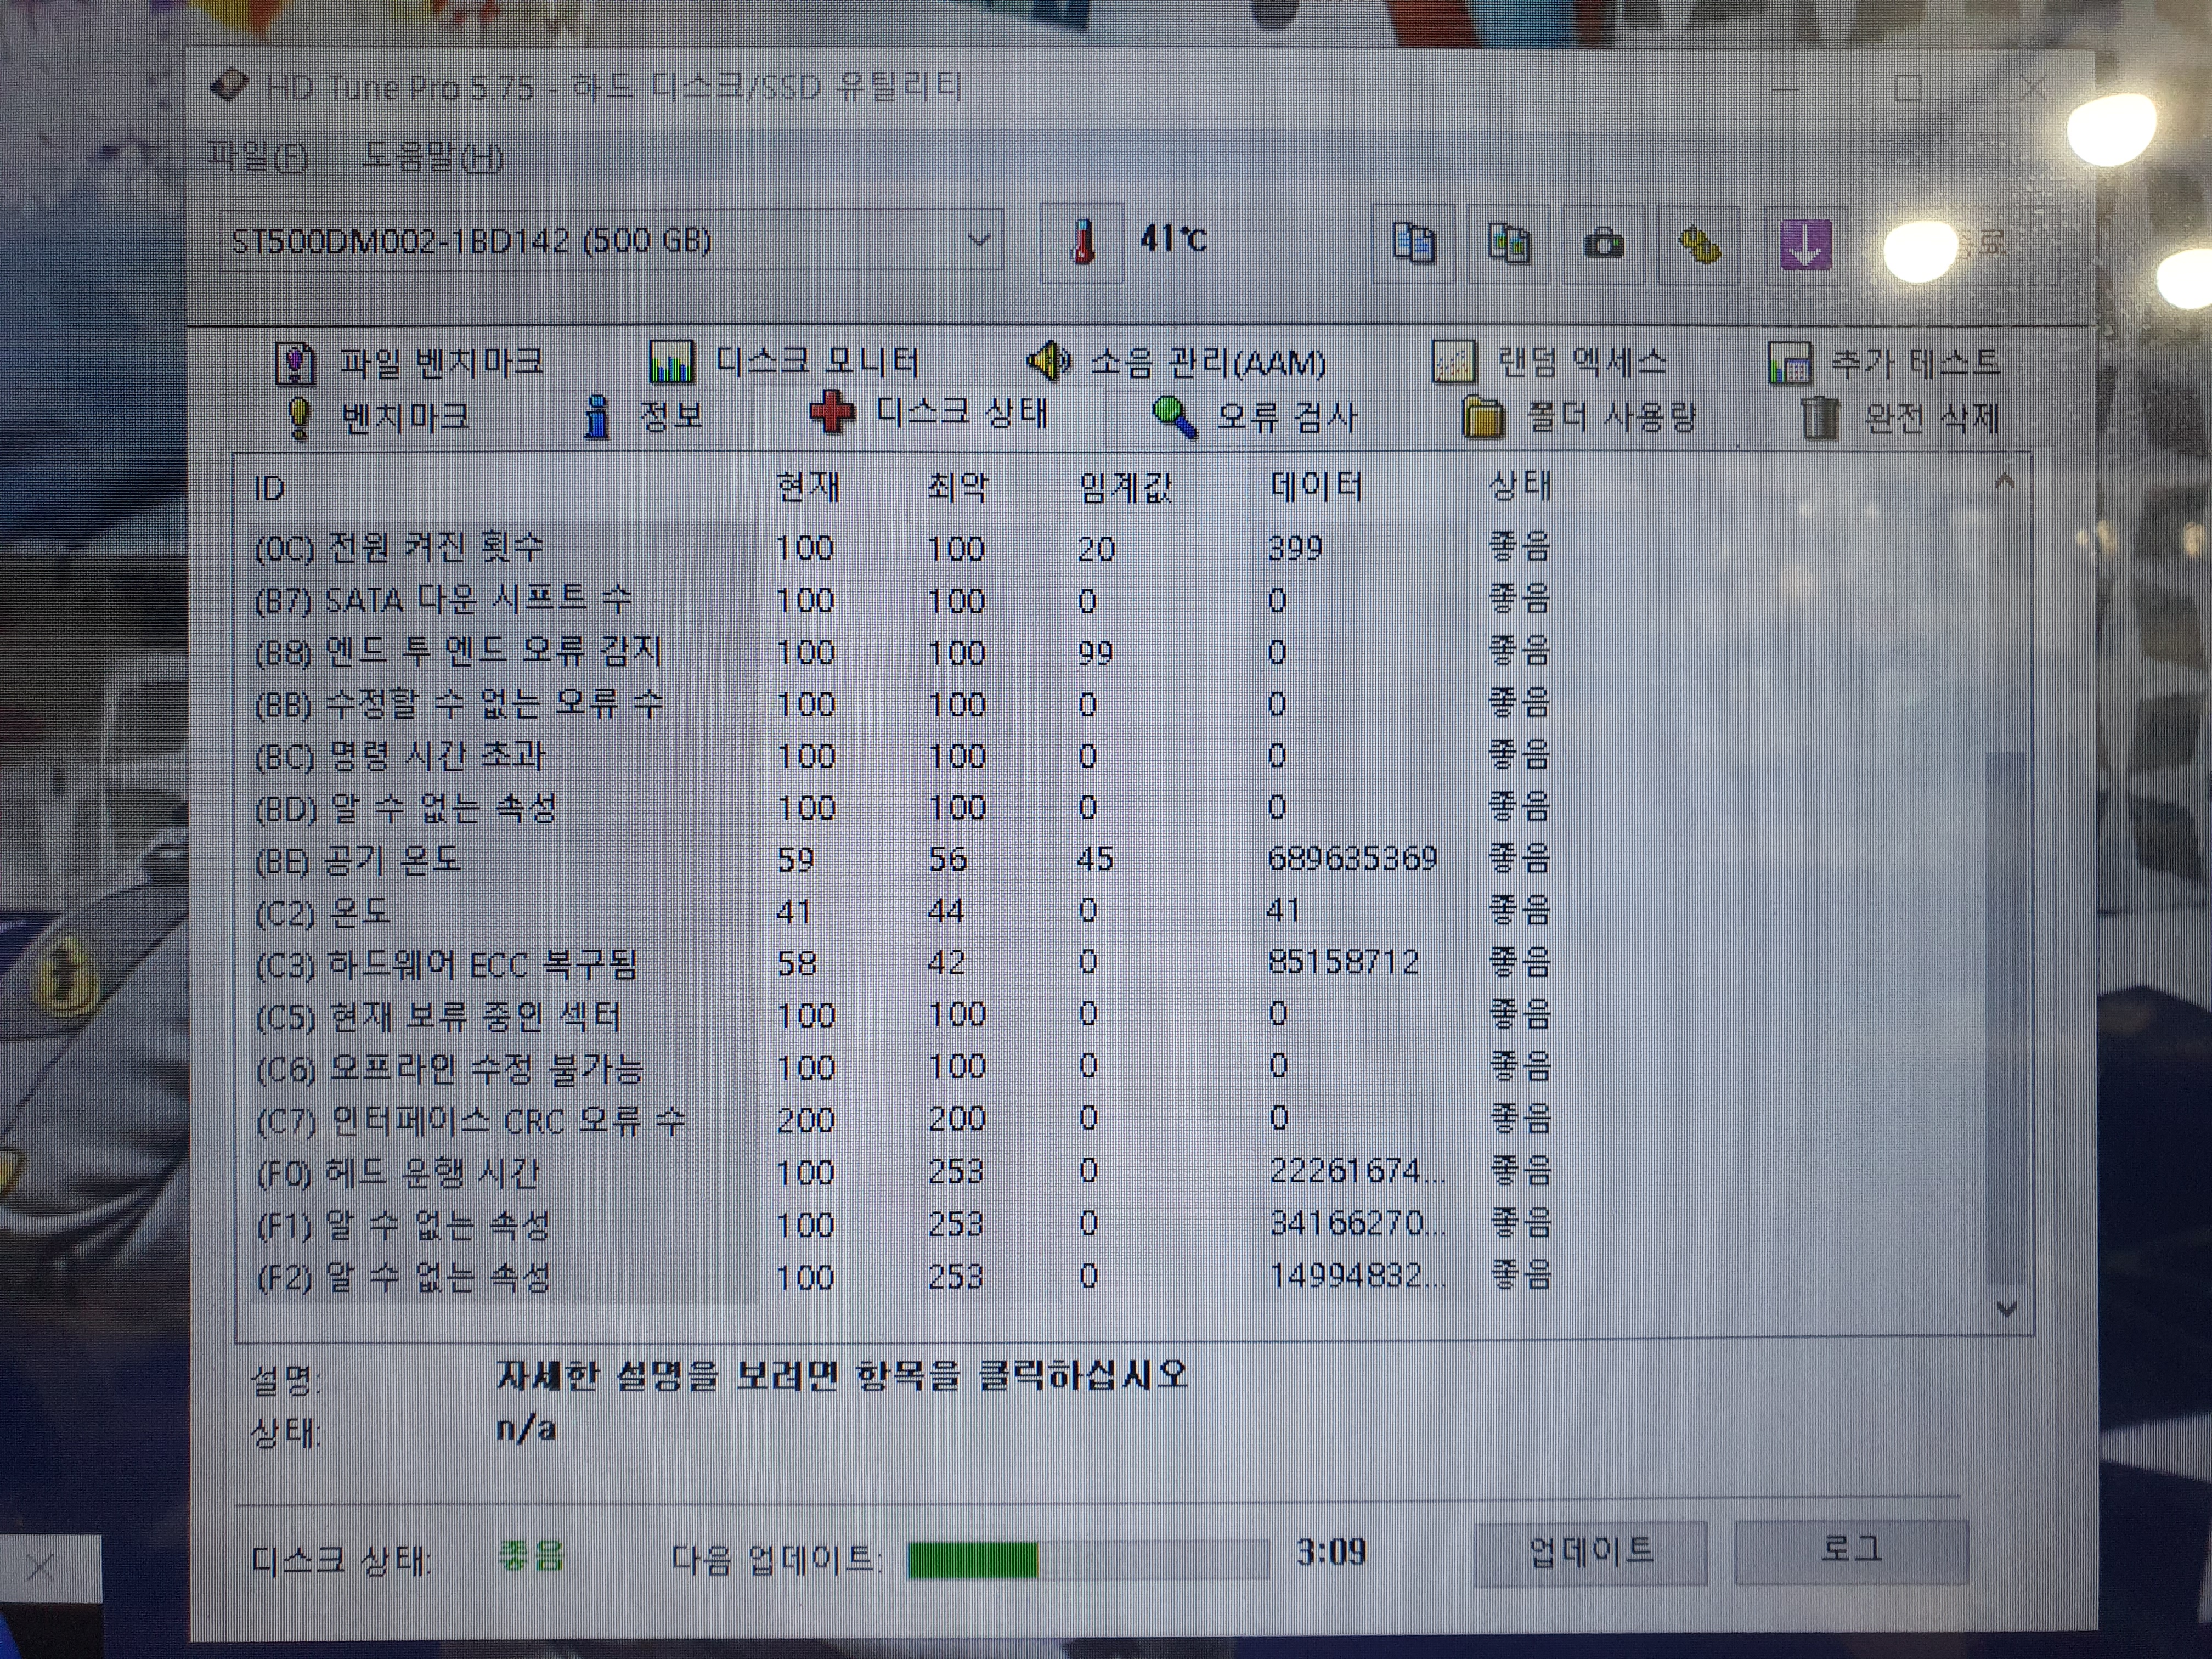Click the data value 689635369
Screen dimensions: 2212x1659
click(1353, 859)
